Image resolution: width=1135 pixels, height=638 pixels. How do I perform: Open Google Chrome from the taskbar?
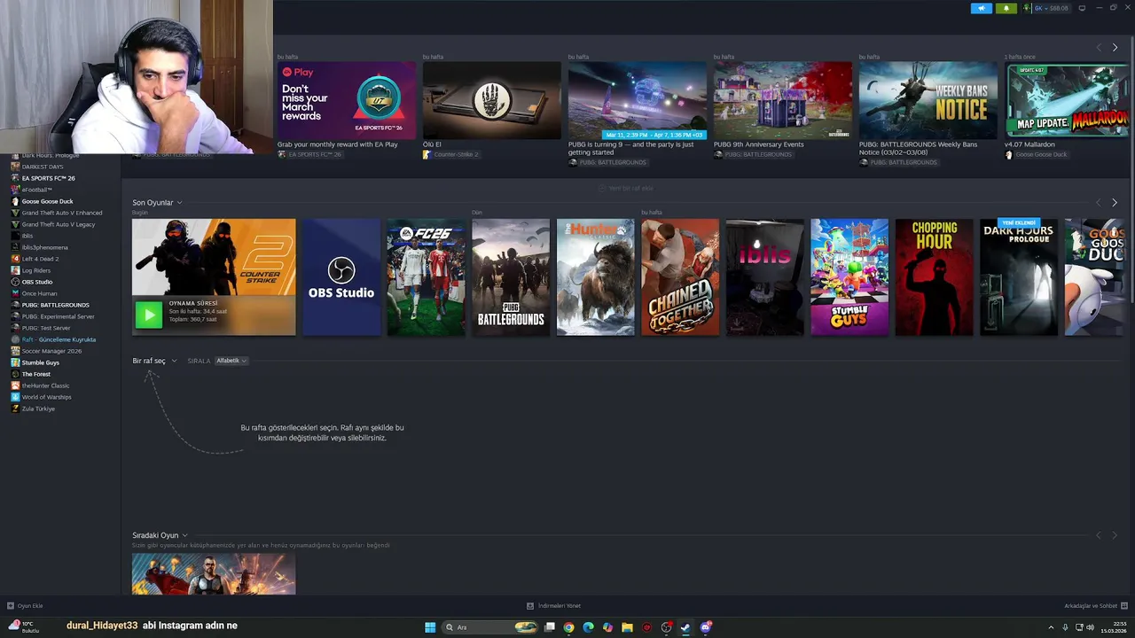(568, 627)
